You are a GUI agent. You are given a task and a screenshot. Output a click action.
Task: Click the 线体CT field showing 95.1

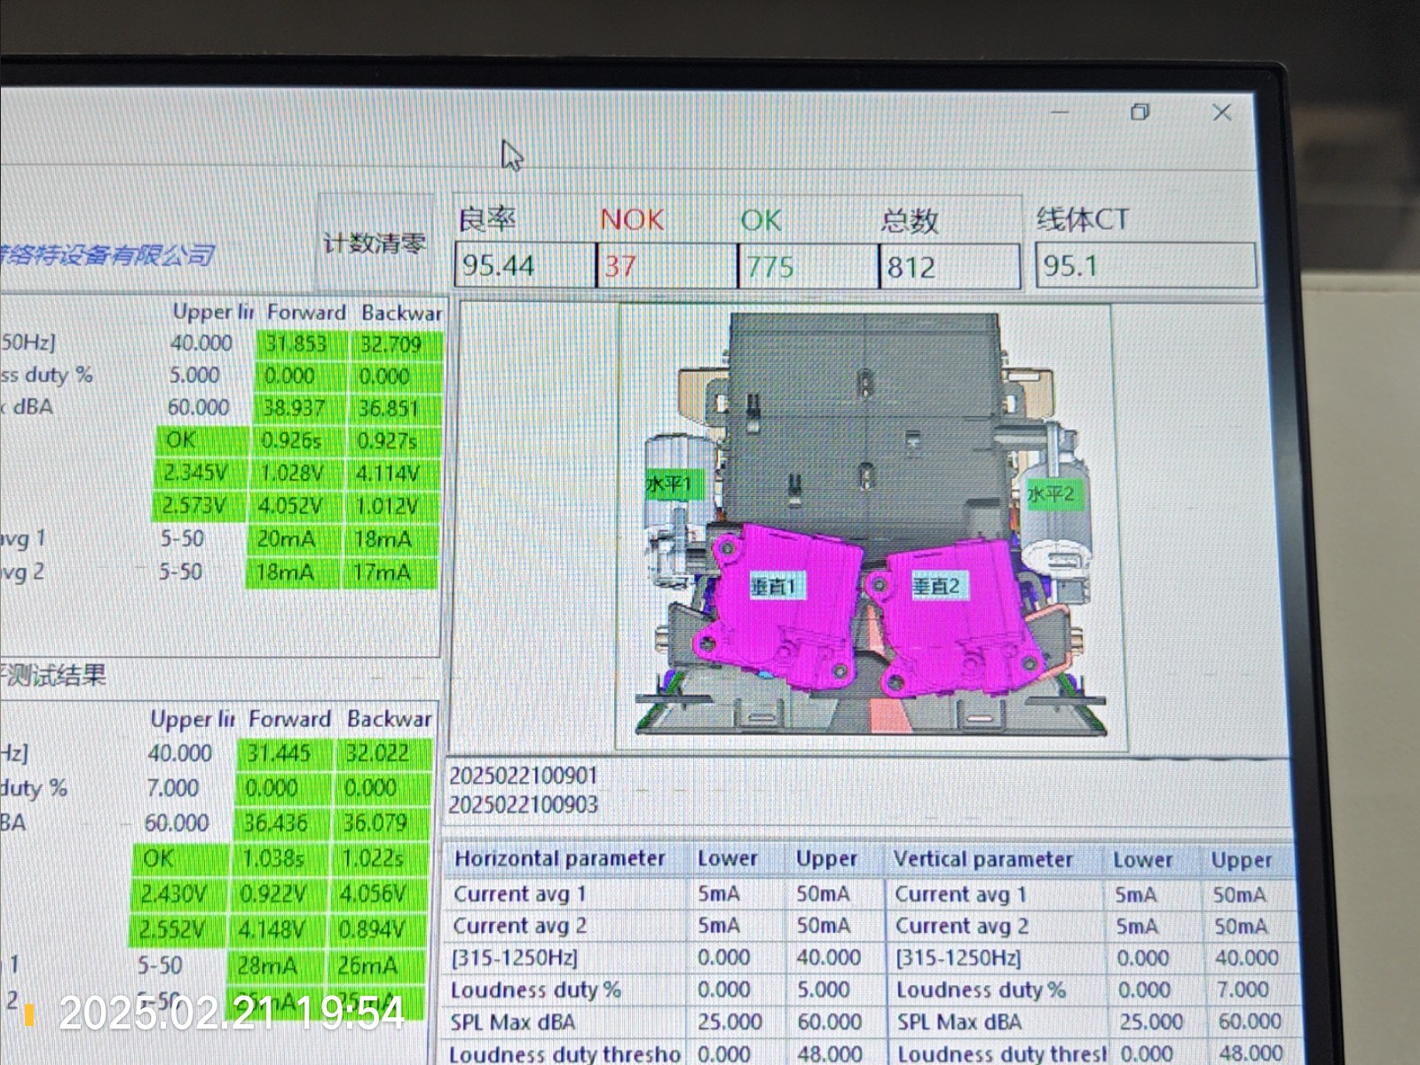pyautogui.click(x=1145, y=265)
